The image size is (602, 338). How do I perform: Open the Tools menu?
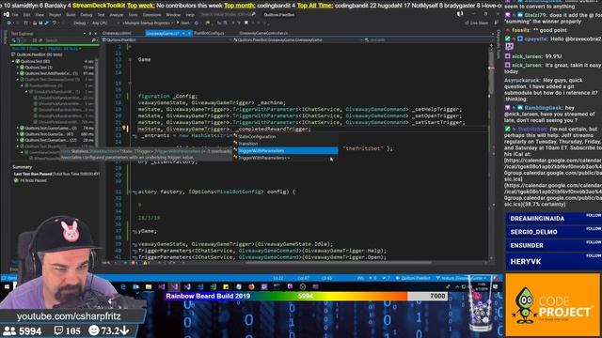[133, 15]
